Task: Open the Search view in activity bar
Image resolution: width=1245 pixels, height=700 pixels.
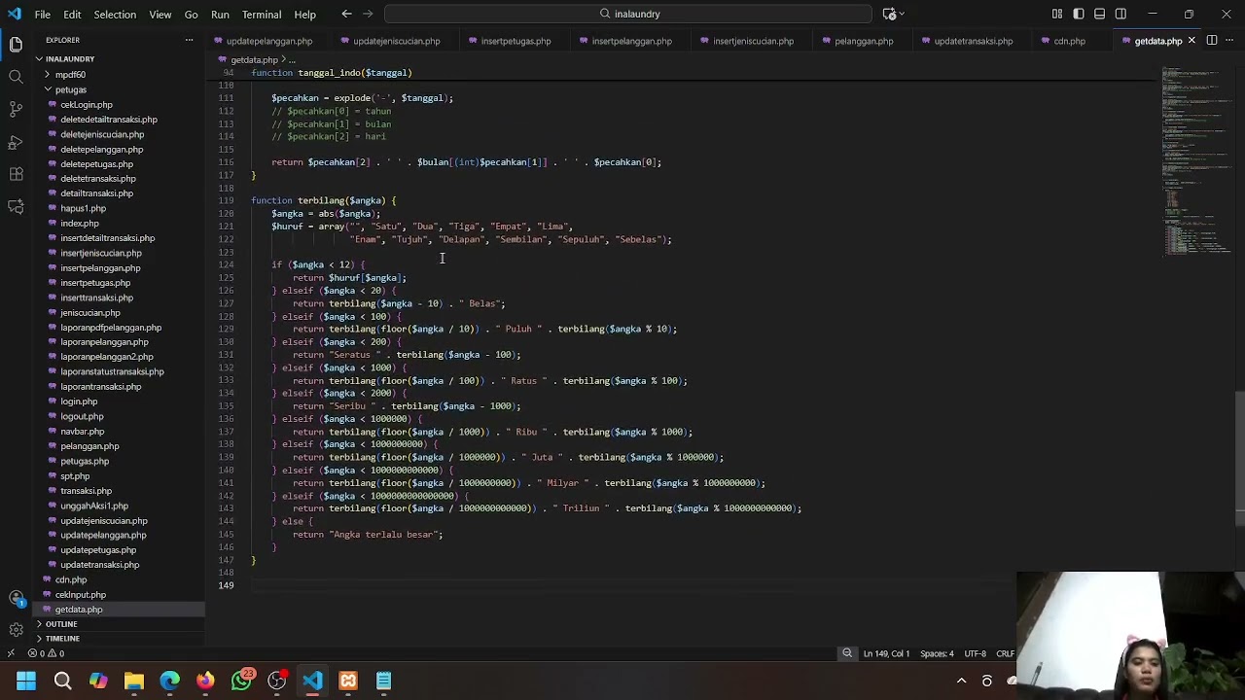Action: click(16, 76)
